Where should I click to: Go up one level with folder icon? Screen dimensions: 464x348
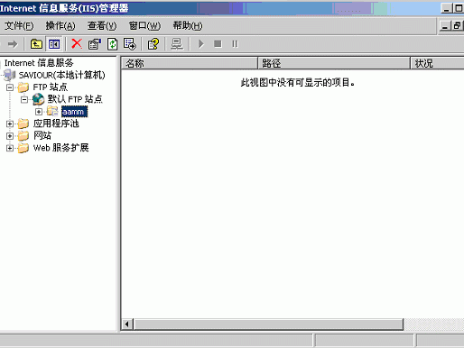tap(36, 44)
